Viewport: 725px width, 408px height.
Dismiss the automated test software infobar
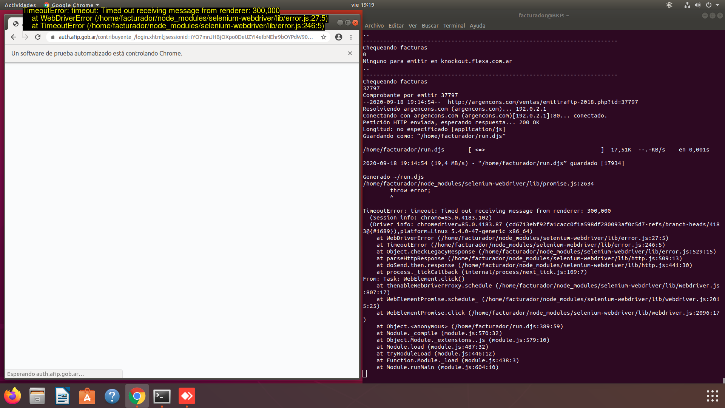pyautogui.click(x=350, y=53)
